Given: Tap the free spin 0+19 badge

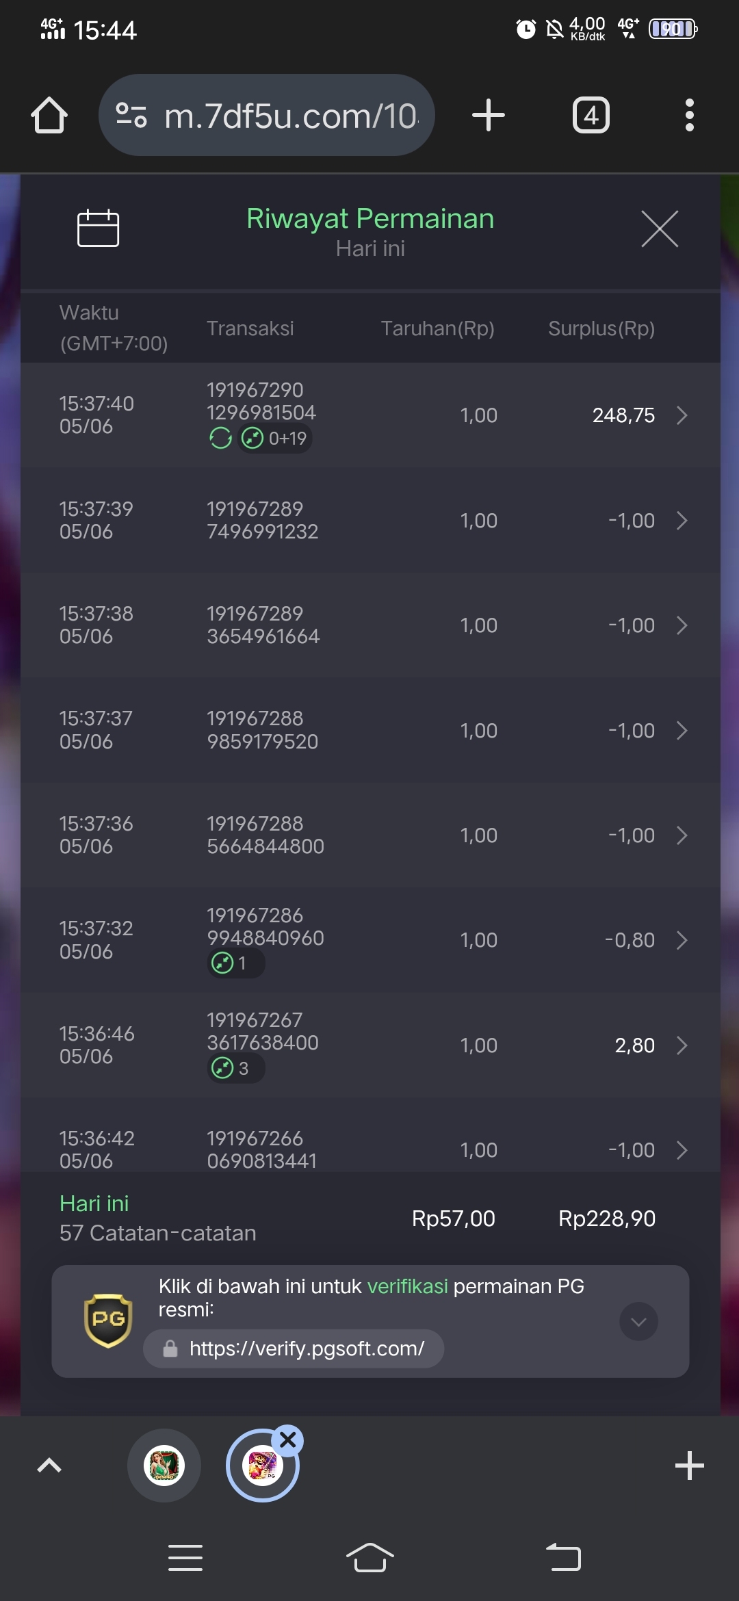Looking at the screenshot, I should click(275, 438).
